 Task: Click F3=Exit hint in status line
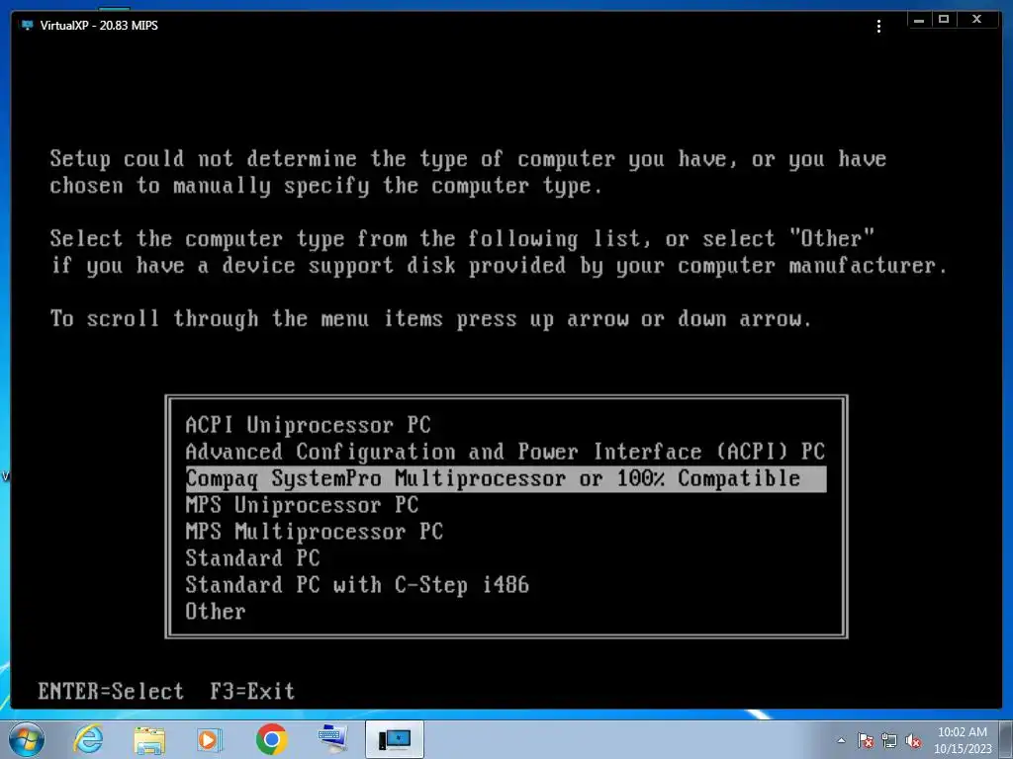click(x=252, y=691)
